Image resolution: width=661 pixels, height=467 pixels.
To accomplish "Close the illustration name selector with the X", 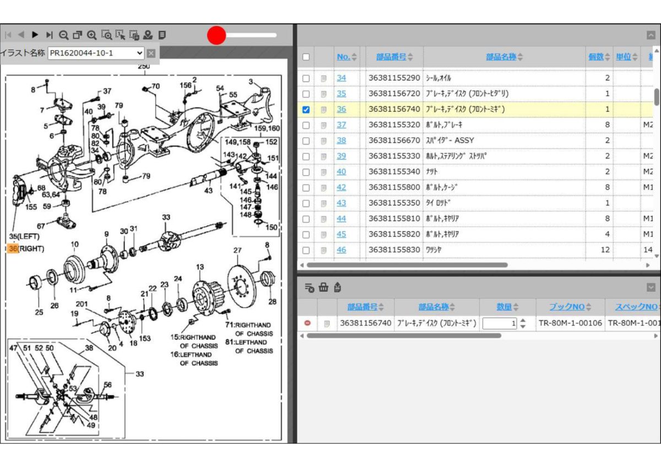I will (151, 53).
